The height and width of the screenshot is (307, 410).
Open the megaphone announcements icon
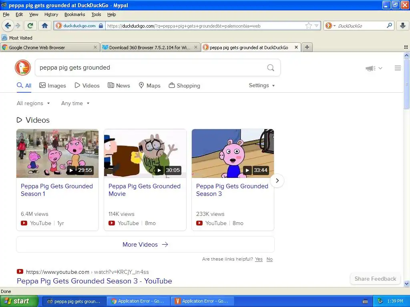tap(370, 68)
